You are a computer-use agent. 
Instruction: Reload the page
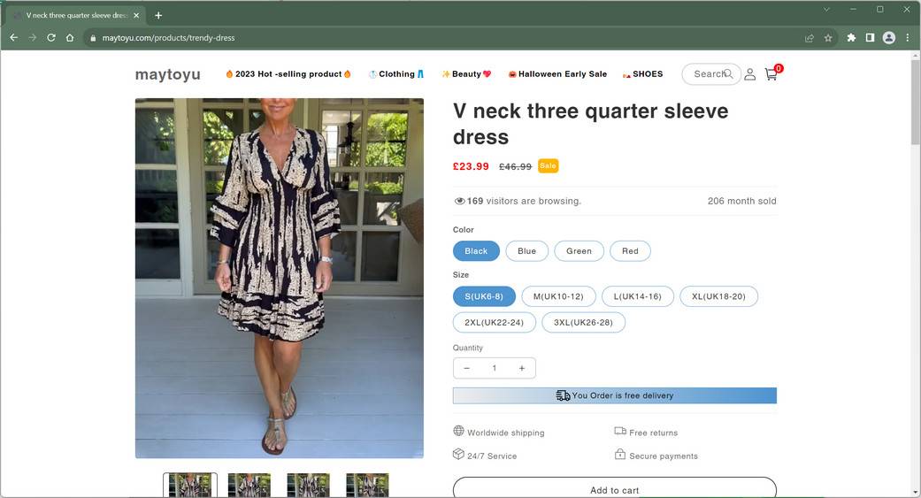(x=51, y=38)
